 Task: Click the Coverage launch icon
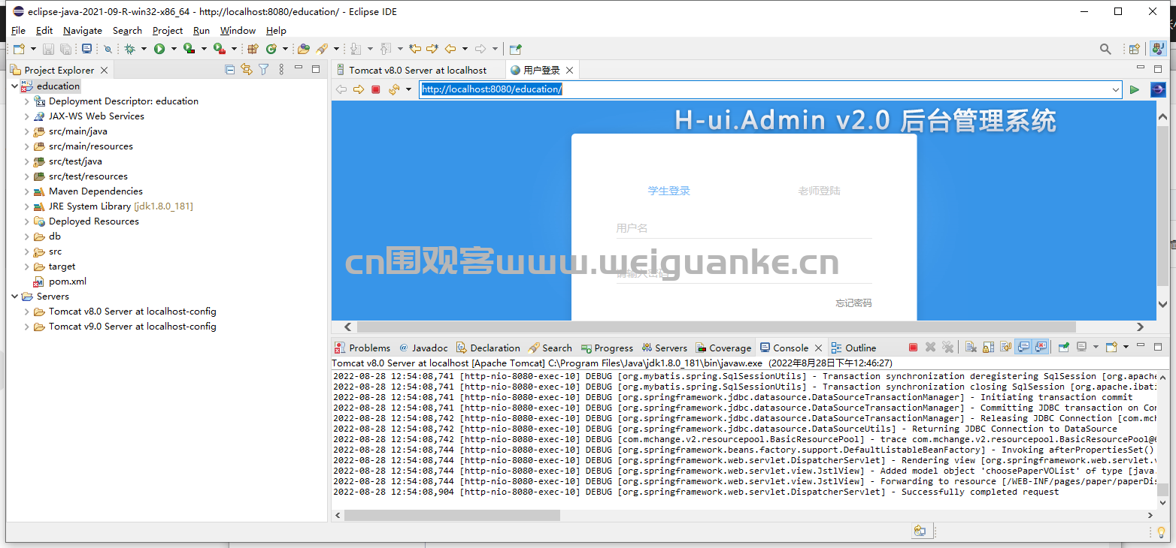(x=189, y=49)
